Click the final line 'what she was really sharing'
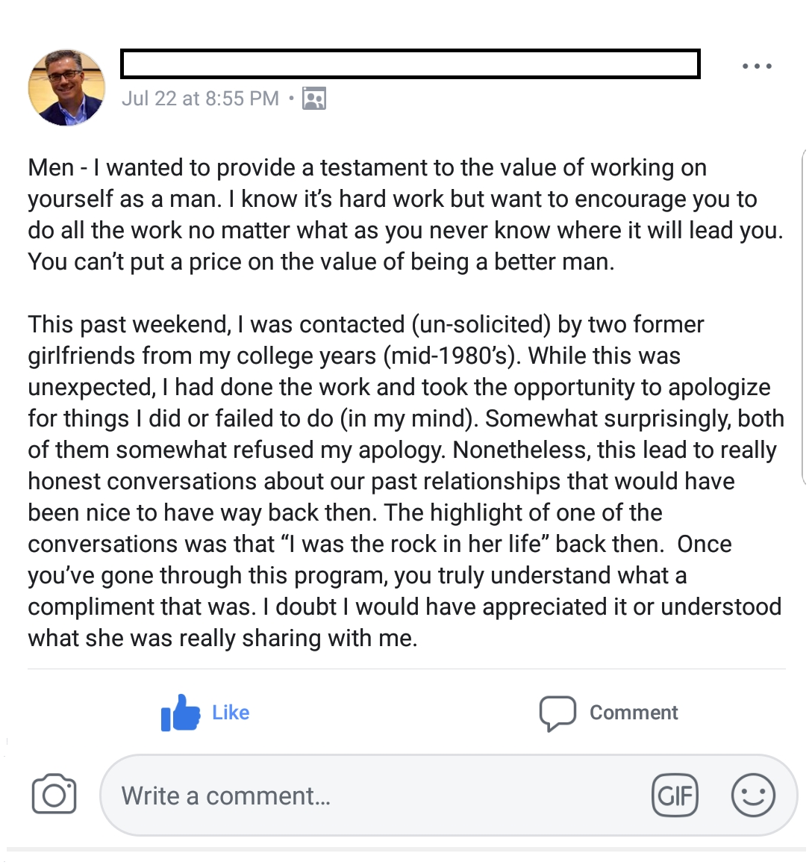This screenshot has height=865, width=812. (222, 639)
